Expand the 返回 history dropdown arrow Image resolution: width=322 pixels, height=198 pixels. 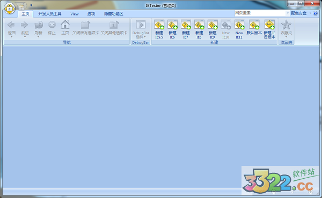click(x=11, y=37)
